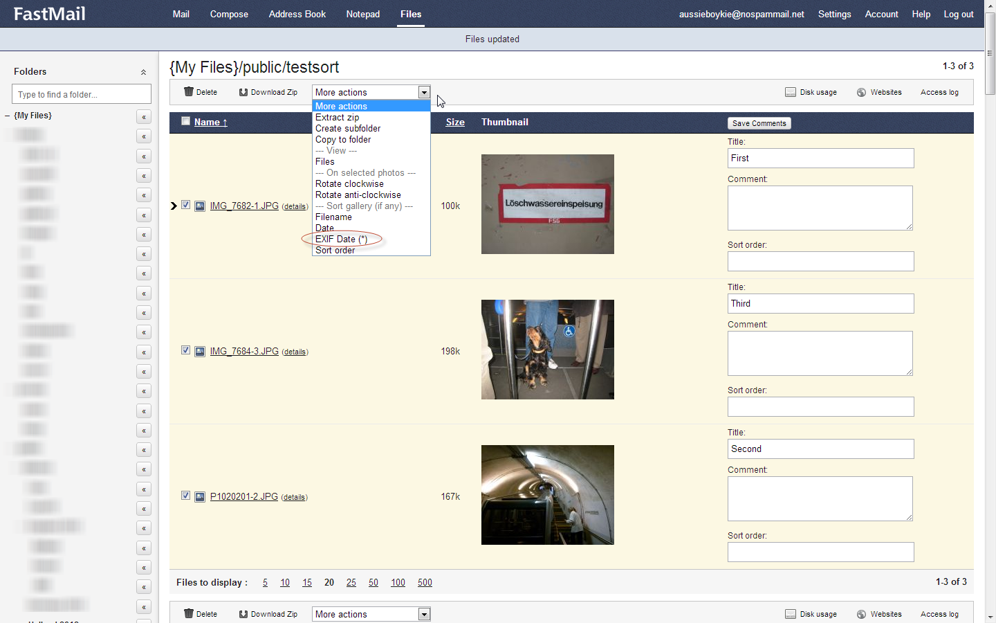Open details link for IMG_7684-3.JPG
This screenshot has height=623, width=996.
pyautogui.click(x=295, y=352)
